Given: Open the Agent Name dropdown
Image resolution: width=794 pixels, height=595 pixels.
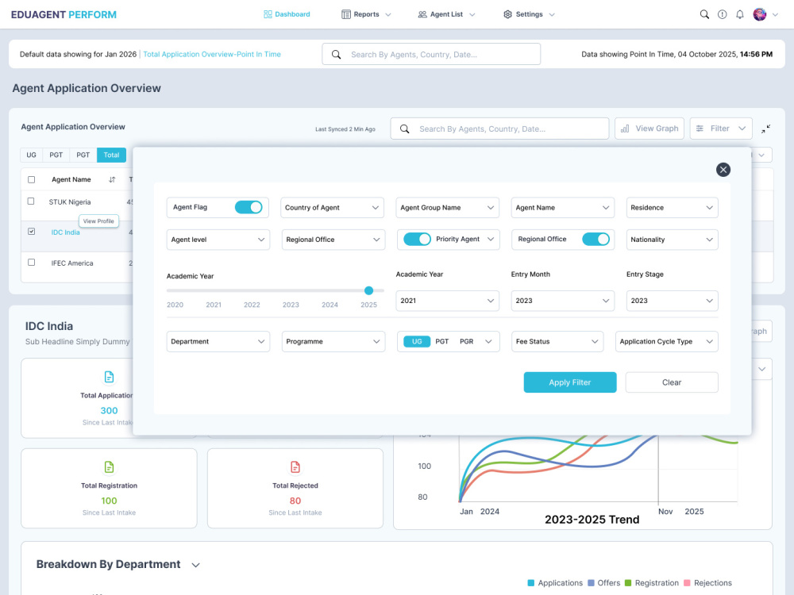Looking at the screenshot, I should tap(563, 207).
